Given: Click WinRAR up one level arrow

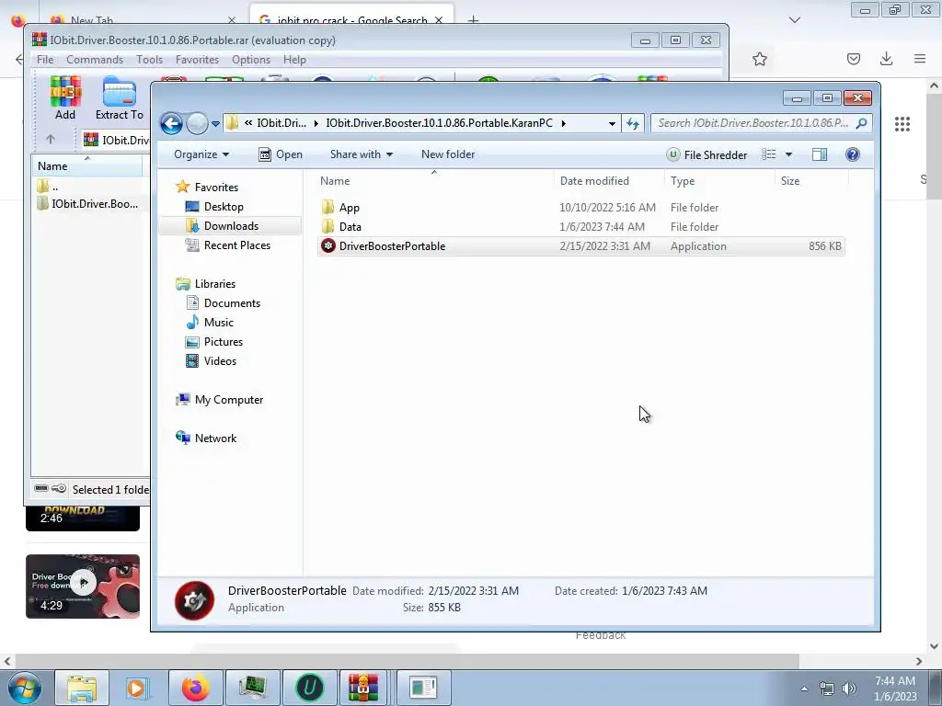Looking at the screenshot, I should (51, 140).
